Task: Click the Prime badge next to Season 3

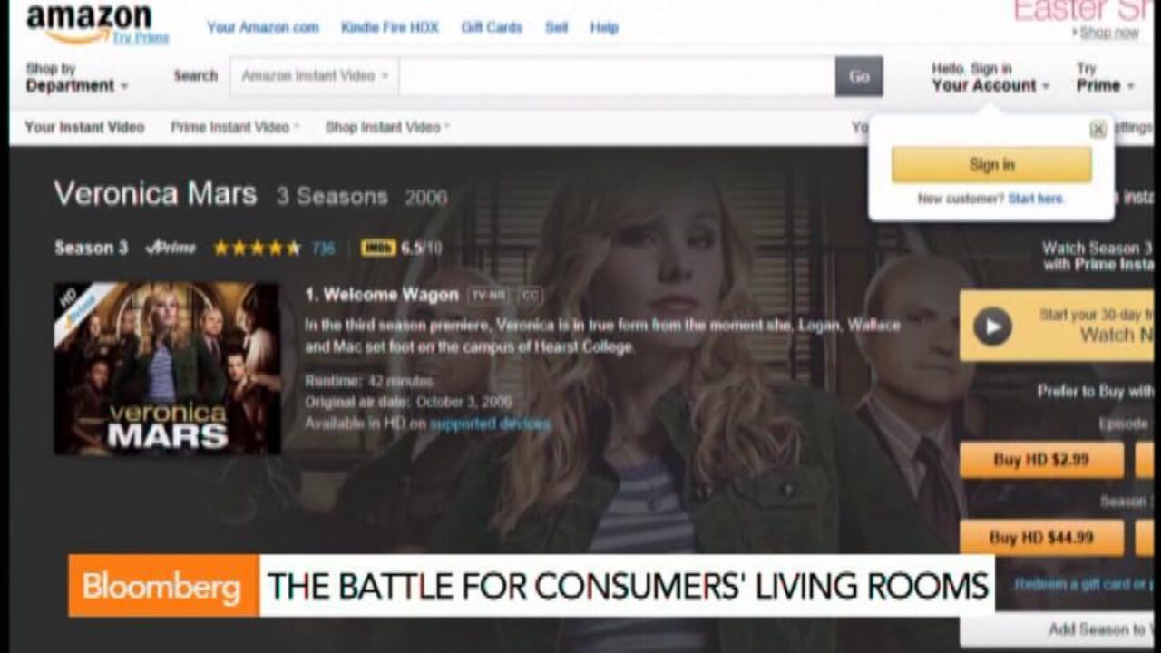Action: tap(171, 248)
